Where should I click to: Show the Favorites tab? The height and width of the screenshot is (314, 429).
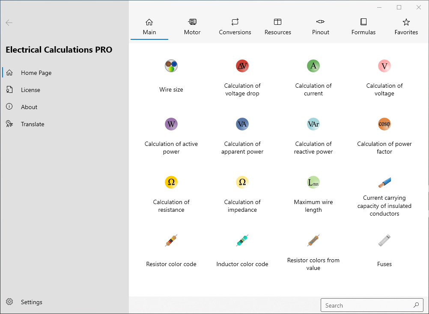pos(406,27)
